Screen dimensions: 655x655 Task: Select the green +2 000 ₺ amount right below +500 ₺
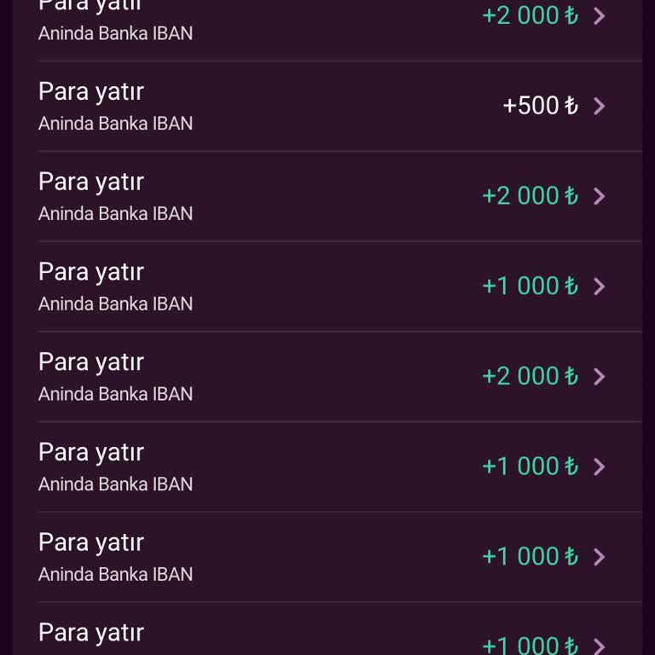pyautogui.click(x=530, y=195)
